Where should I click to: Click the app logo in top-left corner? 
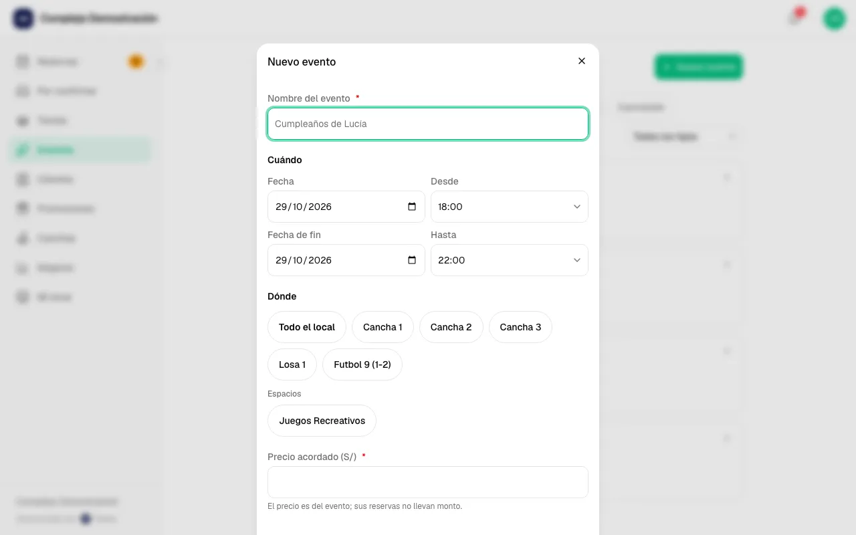(x=23, y=19)
